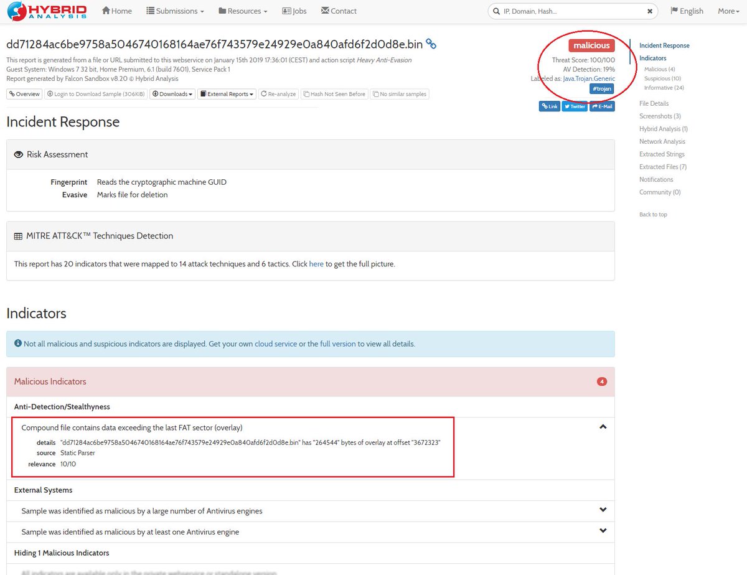The width and height of the screenshot is (747, 575).
Task: Jump to Indicators in sidebar
Action: [x=652, y=58]
